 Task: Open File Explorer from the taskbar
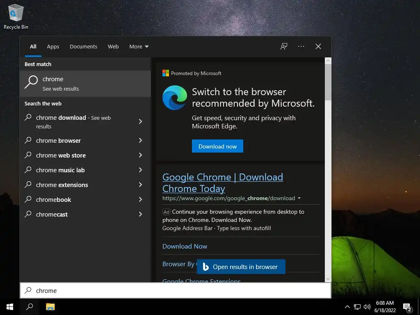[50, 307]
